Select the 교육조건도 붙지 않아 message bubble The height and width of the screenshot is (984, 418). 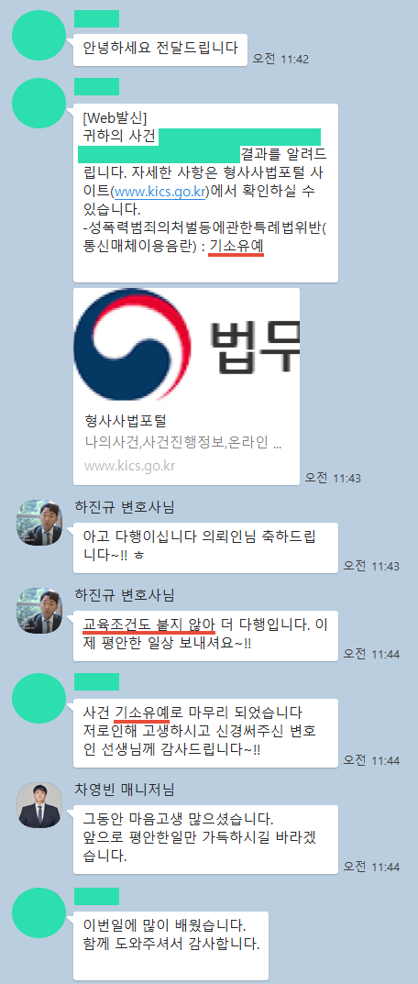206,636
